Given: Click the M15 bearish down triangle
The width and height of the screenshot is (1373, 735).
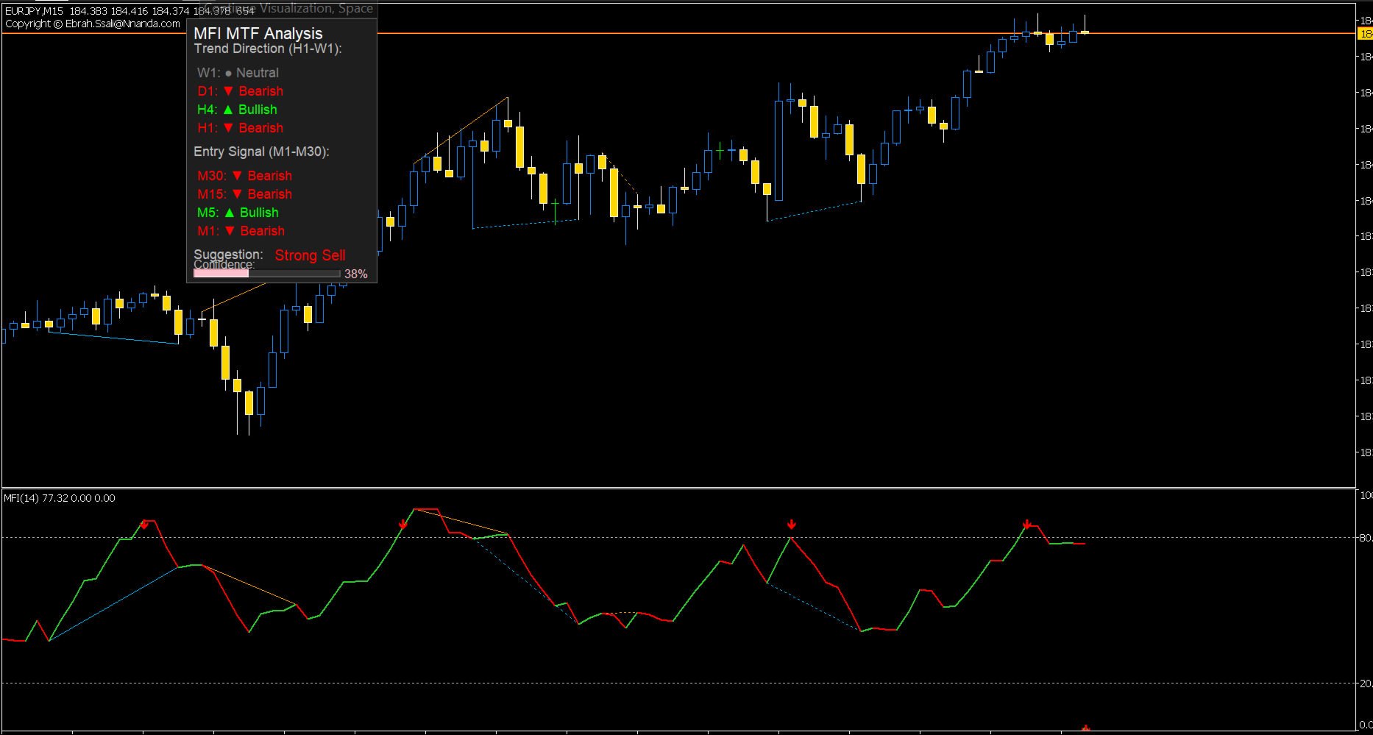Looking at the screenshot, I should coord(237,194).
